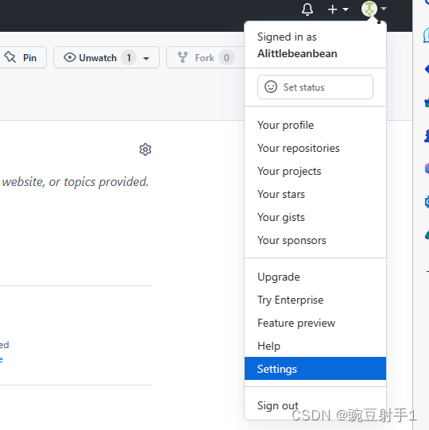
Task: Click the smiley icon in Set status
Action: (x=271, y=87)
